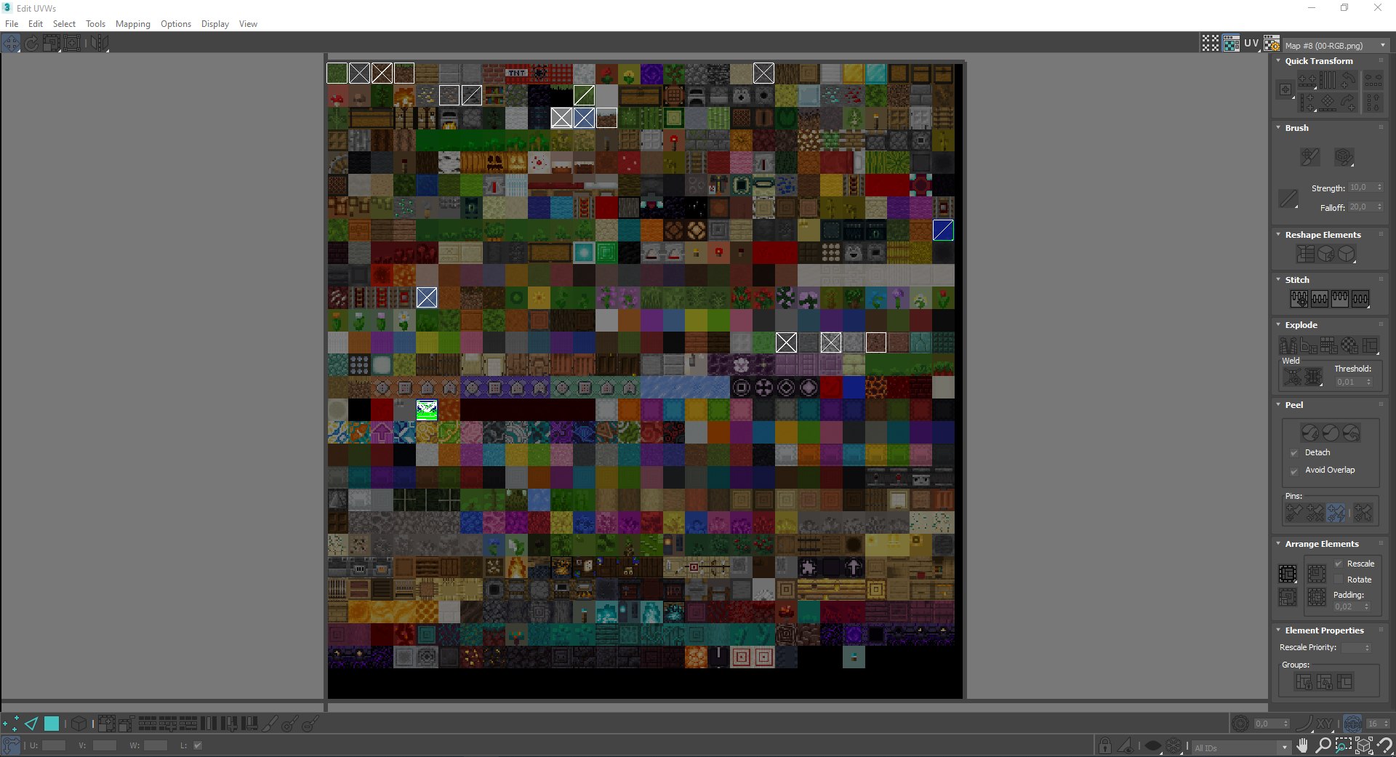Click the Relax brush icon in Brush panel

point(1344,156)
